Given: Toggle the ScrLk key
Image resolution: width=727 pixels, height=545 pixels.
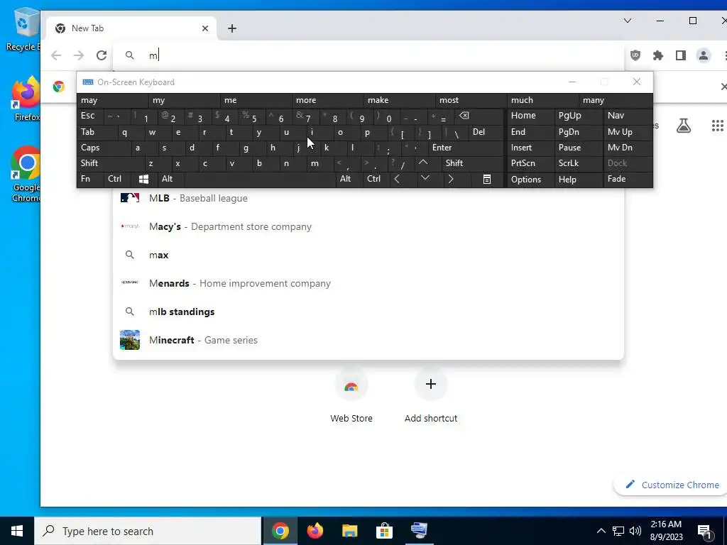Looking at the screenshot, I should [579, 163].
